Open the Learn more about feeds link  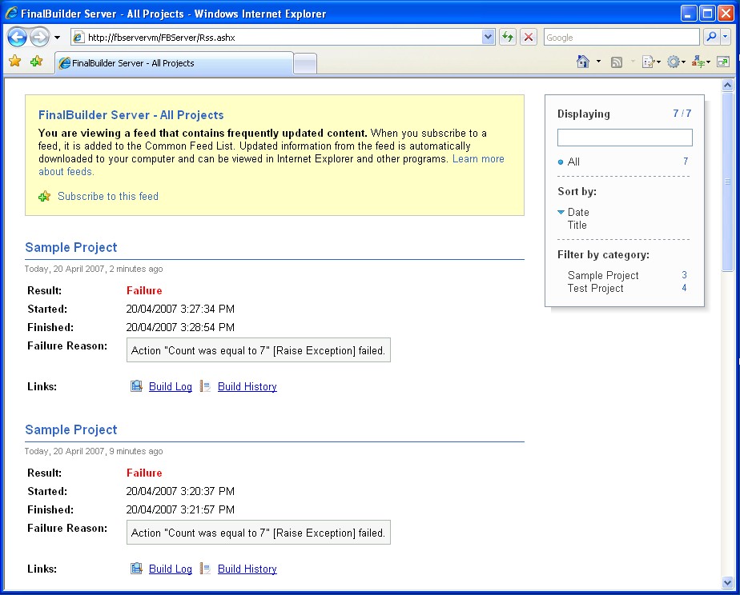[478, 159]
